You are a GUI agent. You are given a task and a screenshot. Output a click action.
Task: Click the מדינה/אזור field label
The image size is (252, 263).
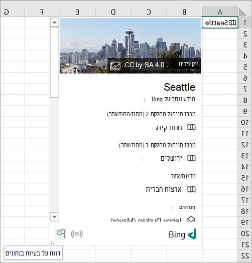point(183,176)
